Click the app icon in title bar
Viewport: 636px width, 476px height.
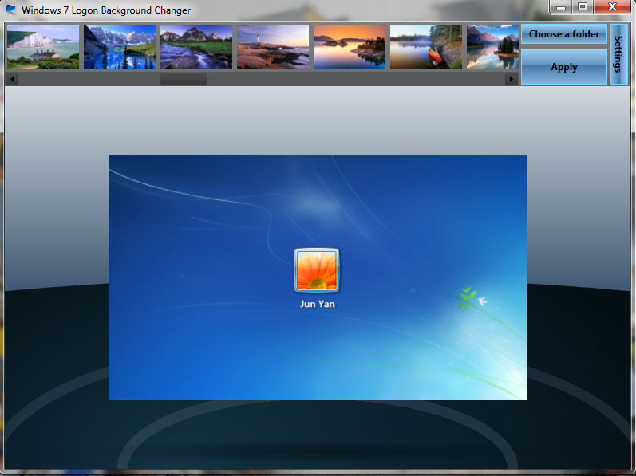coord(10,10)
